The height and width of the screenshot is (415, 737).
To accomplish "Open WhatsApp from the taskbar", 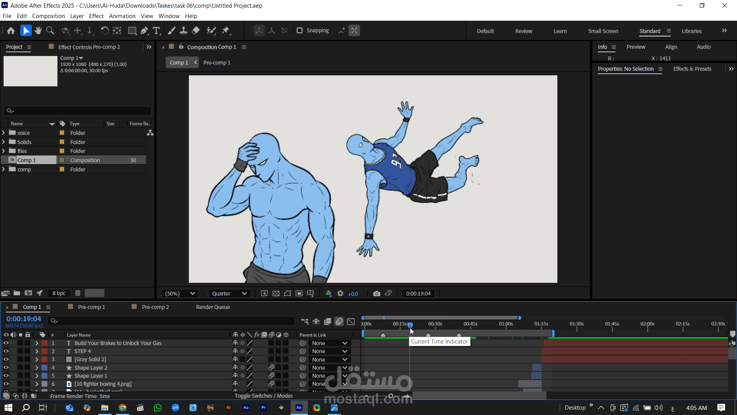I will click(158, 408).
